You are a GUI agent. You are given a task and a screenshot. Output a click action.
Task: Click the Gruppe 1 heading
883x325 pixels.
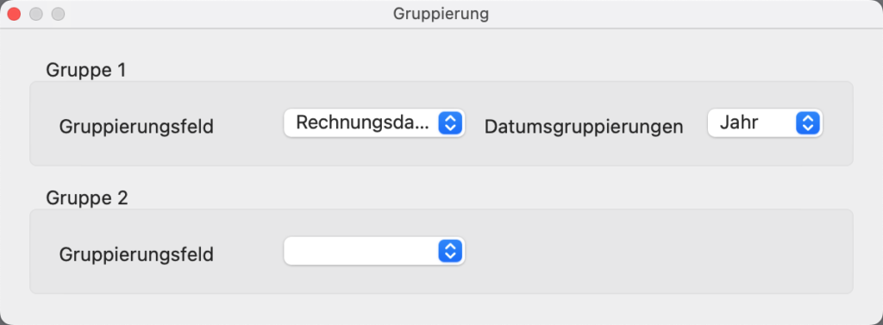(x=86, y=70)
